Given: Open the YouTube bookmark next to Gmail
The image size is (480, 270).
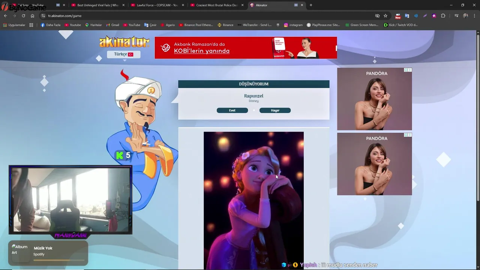Looking at the screenshot, I should coord(132,25).
